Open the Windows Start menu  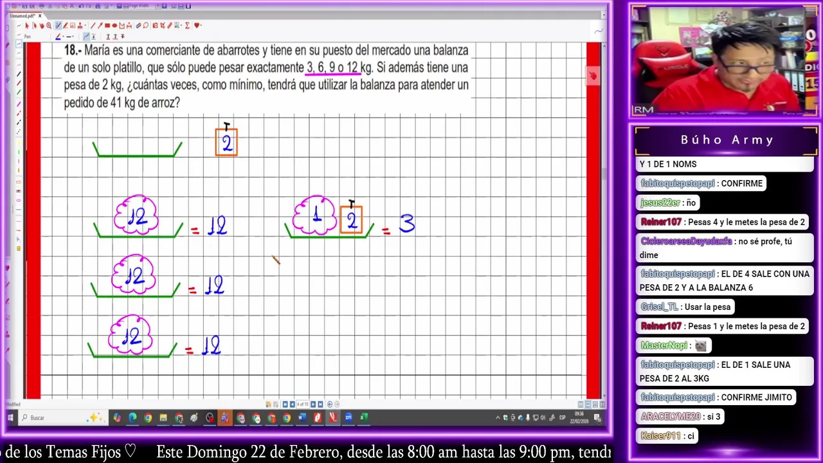tap(10, 418)
